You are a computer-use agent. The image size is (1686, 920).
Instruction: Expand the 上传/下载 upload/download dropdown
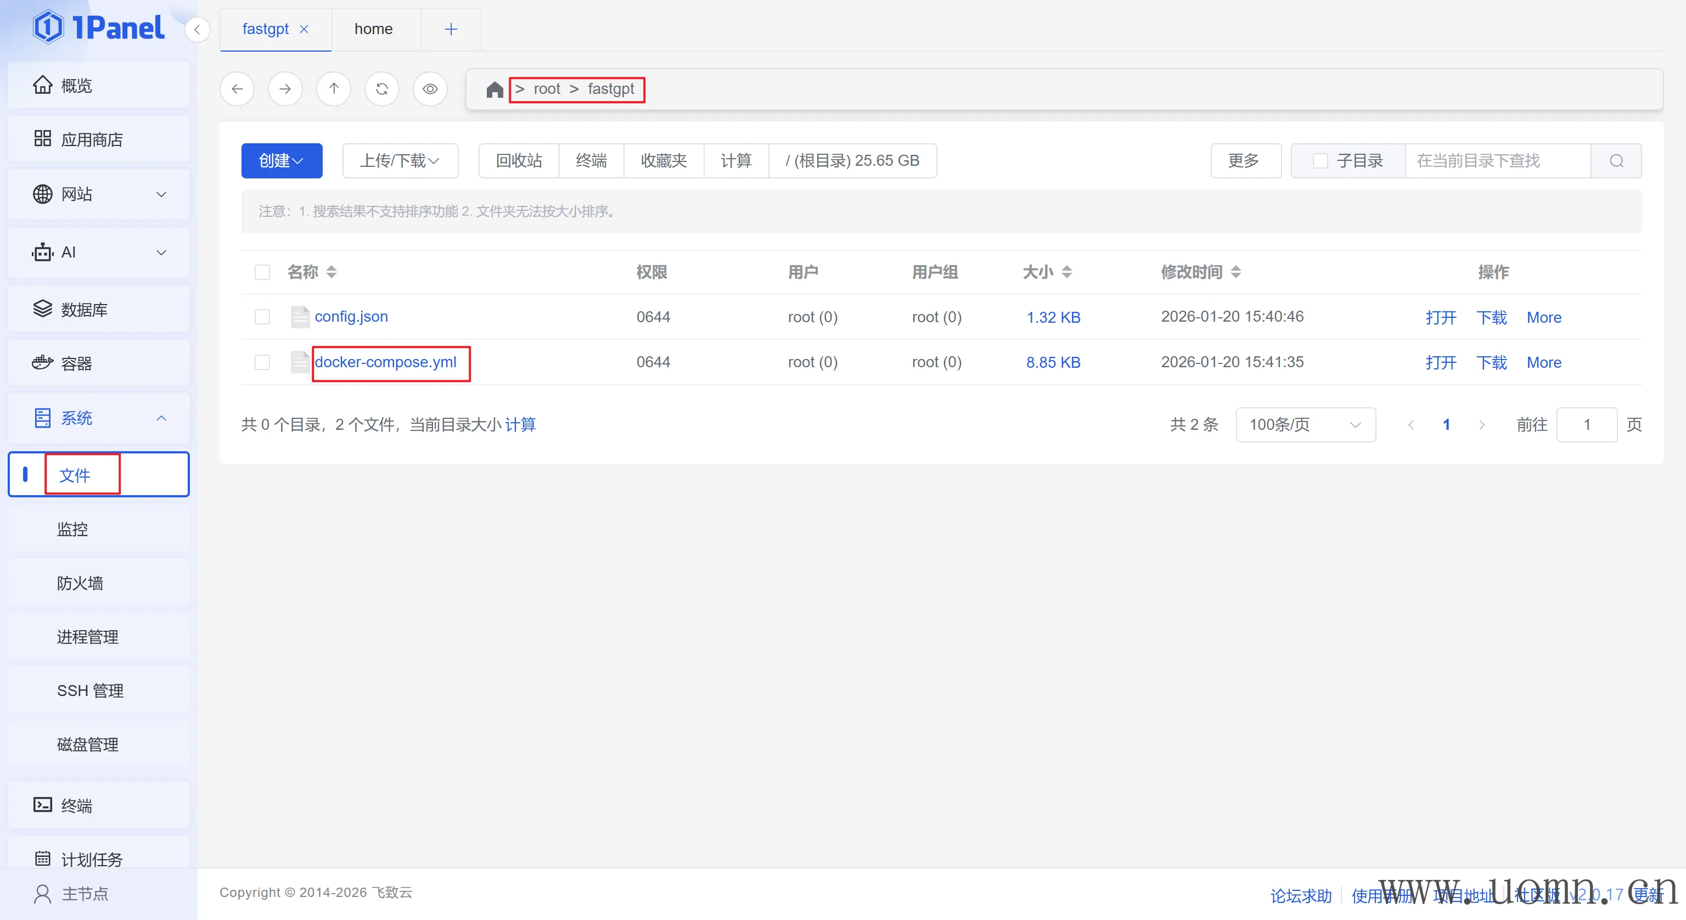point(400,160)
